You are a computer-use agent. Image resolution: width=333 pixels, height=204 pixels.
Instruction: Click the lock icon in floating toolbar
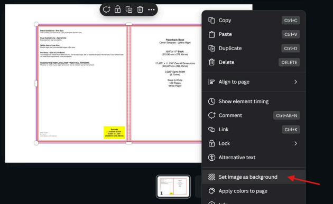coord(117,9)
